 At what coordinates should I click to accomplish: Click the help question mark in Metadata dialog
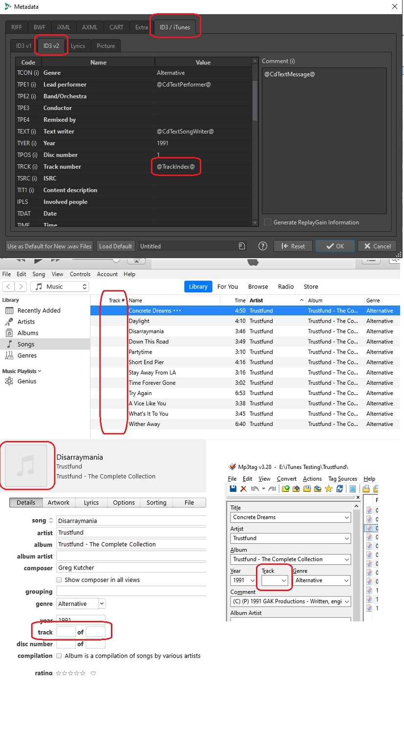pos(263,246)
